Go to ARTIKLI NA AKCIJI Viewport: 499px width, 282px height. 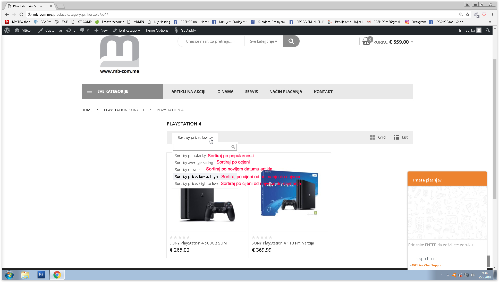[188, 92]
